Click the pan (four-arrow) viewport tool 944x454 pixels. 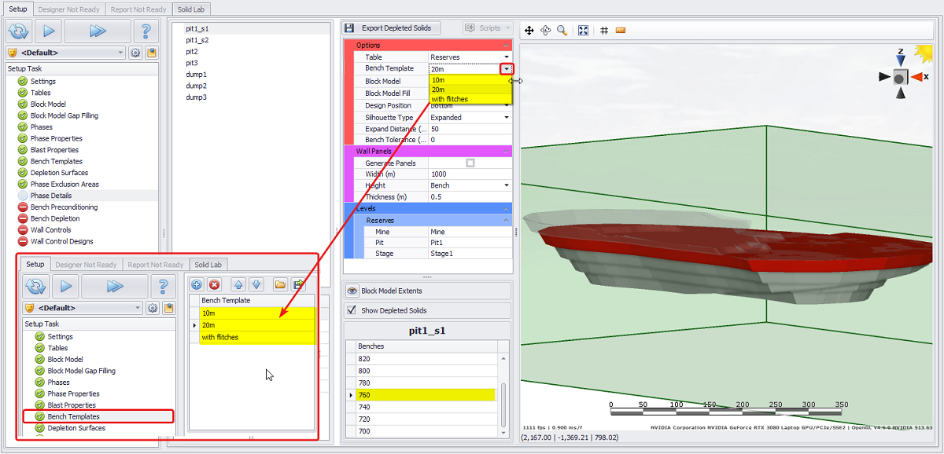pyautogui.click(x=529, y=30)
